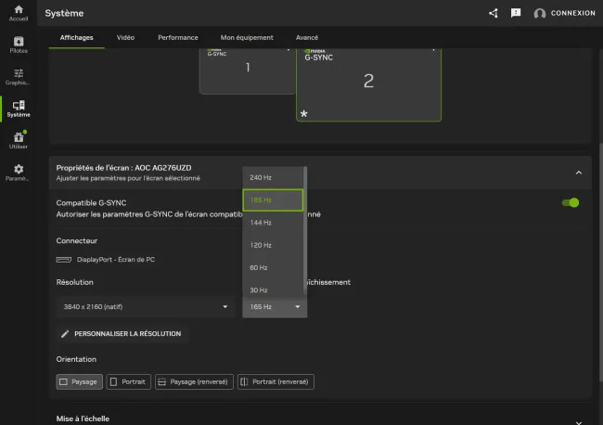This screenshot has width=603, height=425.
Task: Open the feedback message icon
Action: tap(516, 13)
